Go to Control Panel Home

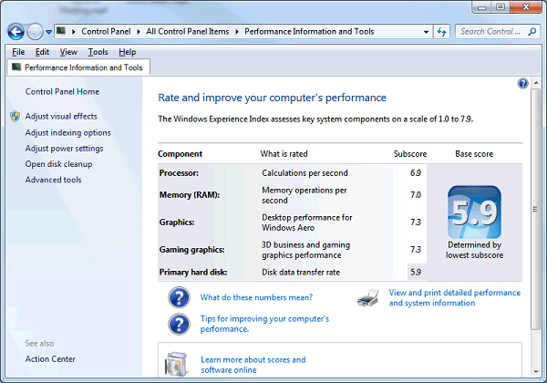[x=62, y=92]
